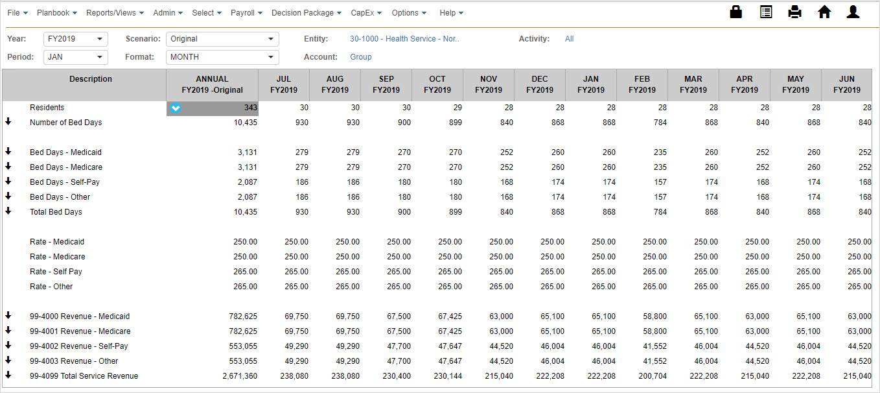Open the user profile icon

[x=853, y=12]
